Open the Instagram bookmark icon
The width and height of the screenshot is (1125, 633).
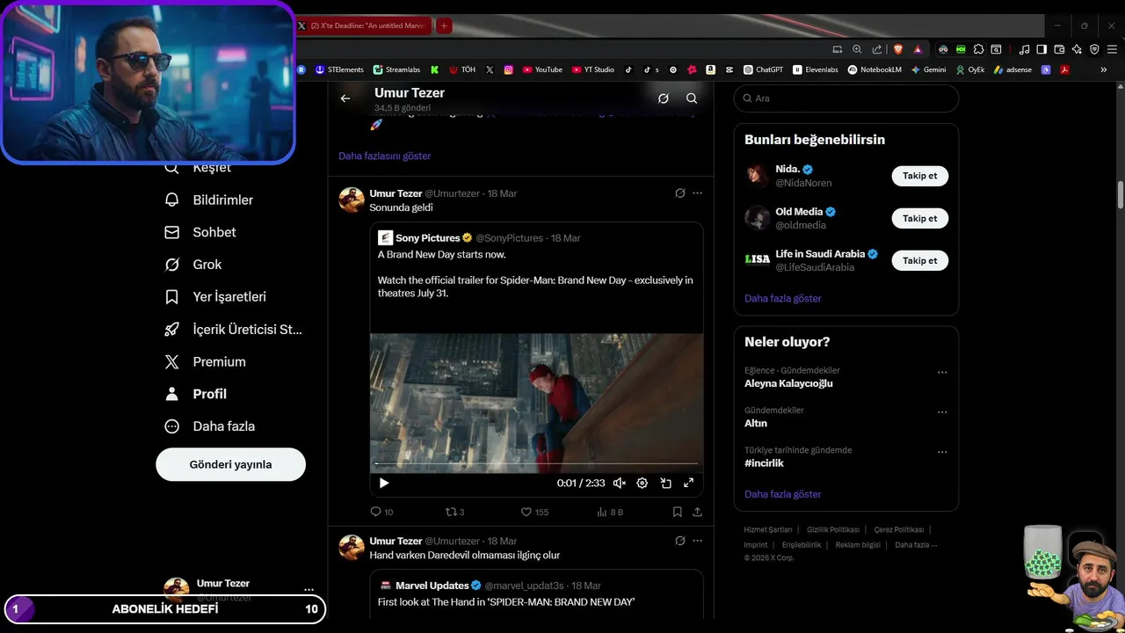(509, 69)
